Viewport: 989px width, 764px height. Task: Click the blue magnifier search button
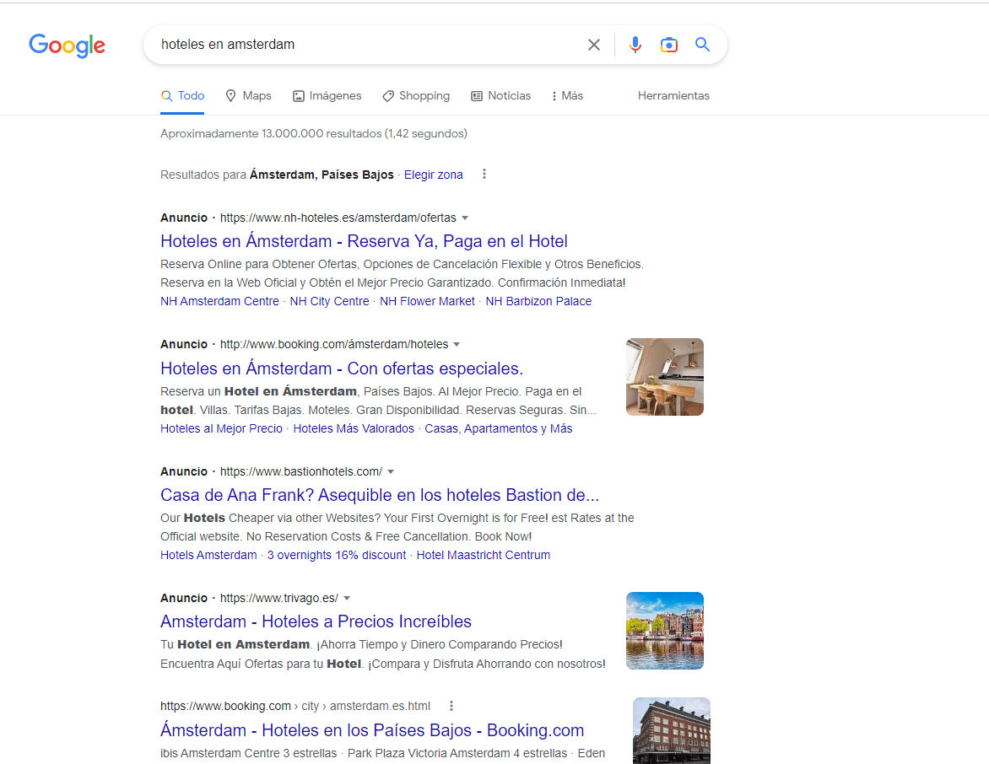702,45
